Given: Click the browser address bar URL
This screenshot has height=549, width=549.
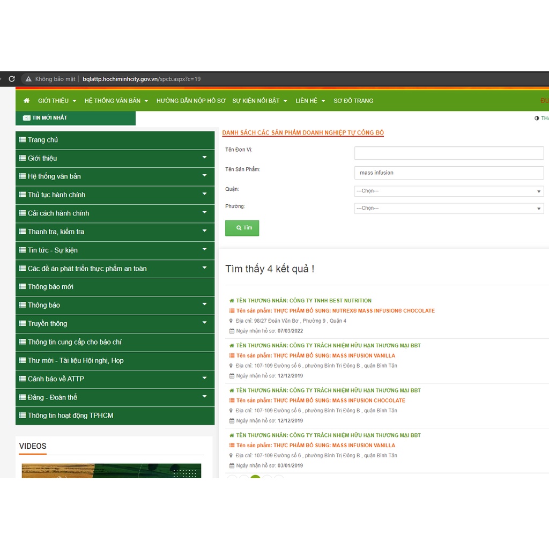Looking at the screenshot, I should [x=142, y=79].
